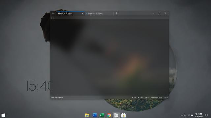Open the Windows Start menu
This screenshot has height=118, width=211.
point(3,115)
